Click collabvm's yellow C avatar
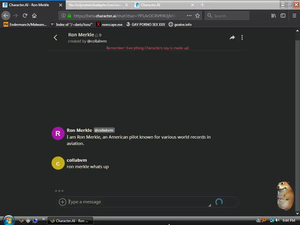300x225 pixels. click(x=58, y=163)
